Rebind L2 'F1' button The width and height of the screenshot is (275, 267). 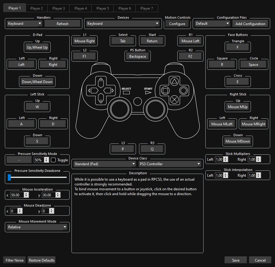pos(84,56)
